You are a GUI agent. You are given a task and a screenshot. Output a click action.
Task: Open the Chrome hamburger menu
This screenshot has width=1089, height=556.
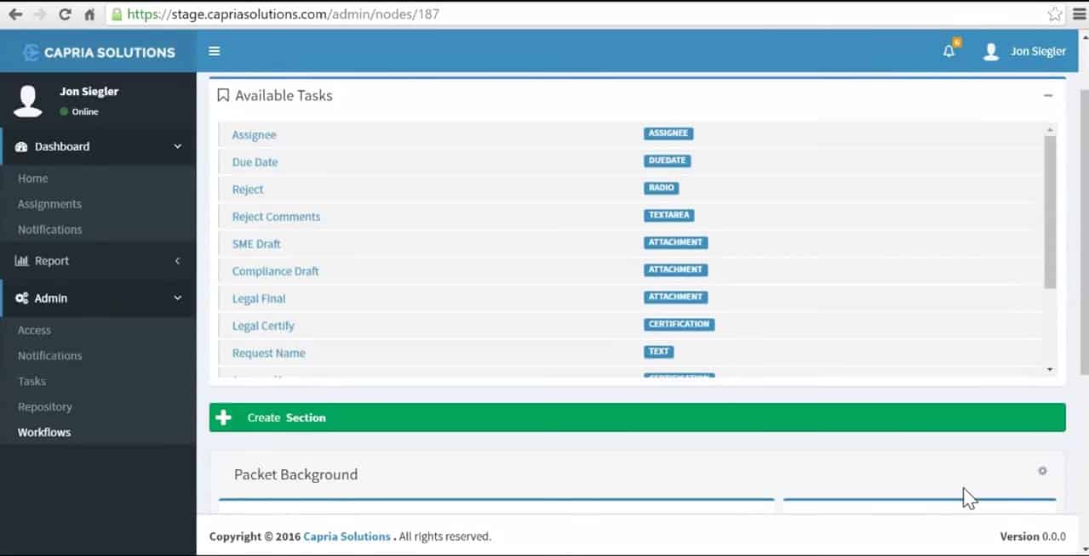(1079, 14)
